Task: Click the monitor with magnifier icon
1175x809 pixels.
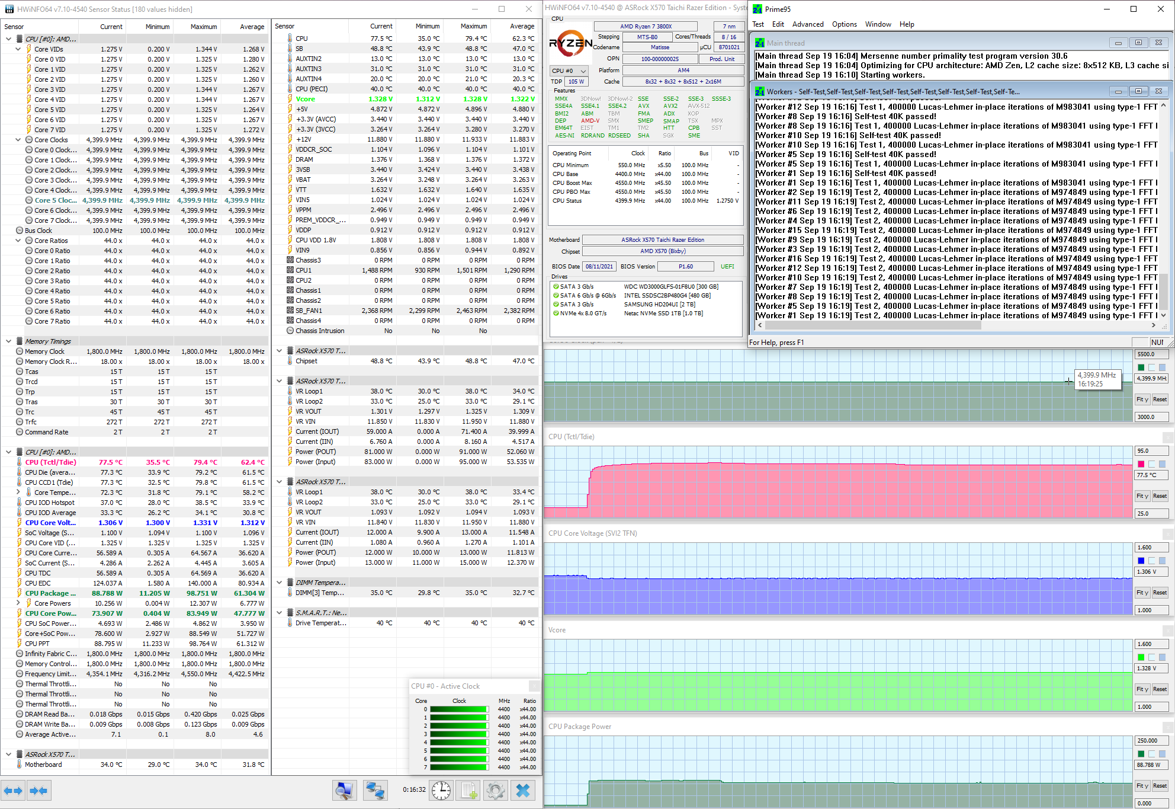Action: point(344,790)
